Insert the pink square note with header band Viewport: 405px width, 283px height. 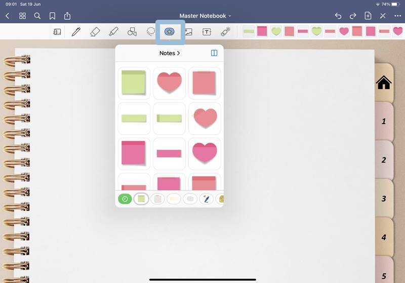(134, 153)
